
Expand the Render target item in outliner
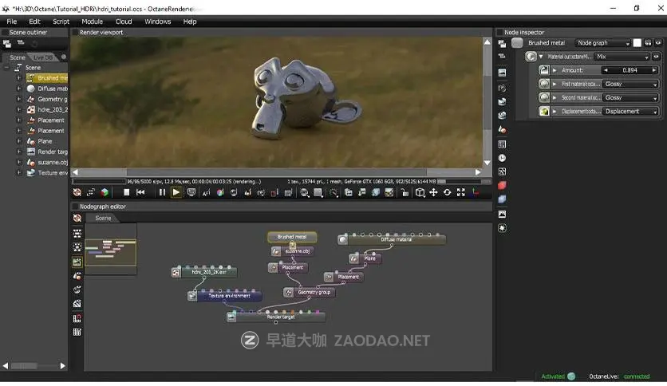18,152
